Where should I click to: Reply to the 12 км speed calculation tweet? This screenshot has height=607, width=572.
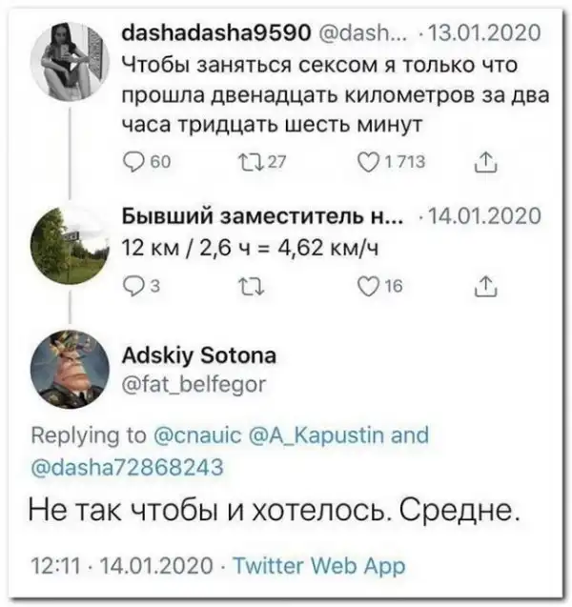[x=134, y=286]
